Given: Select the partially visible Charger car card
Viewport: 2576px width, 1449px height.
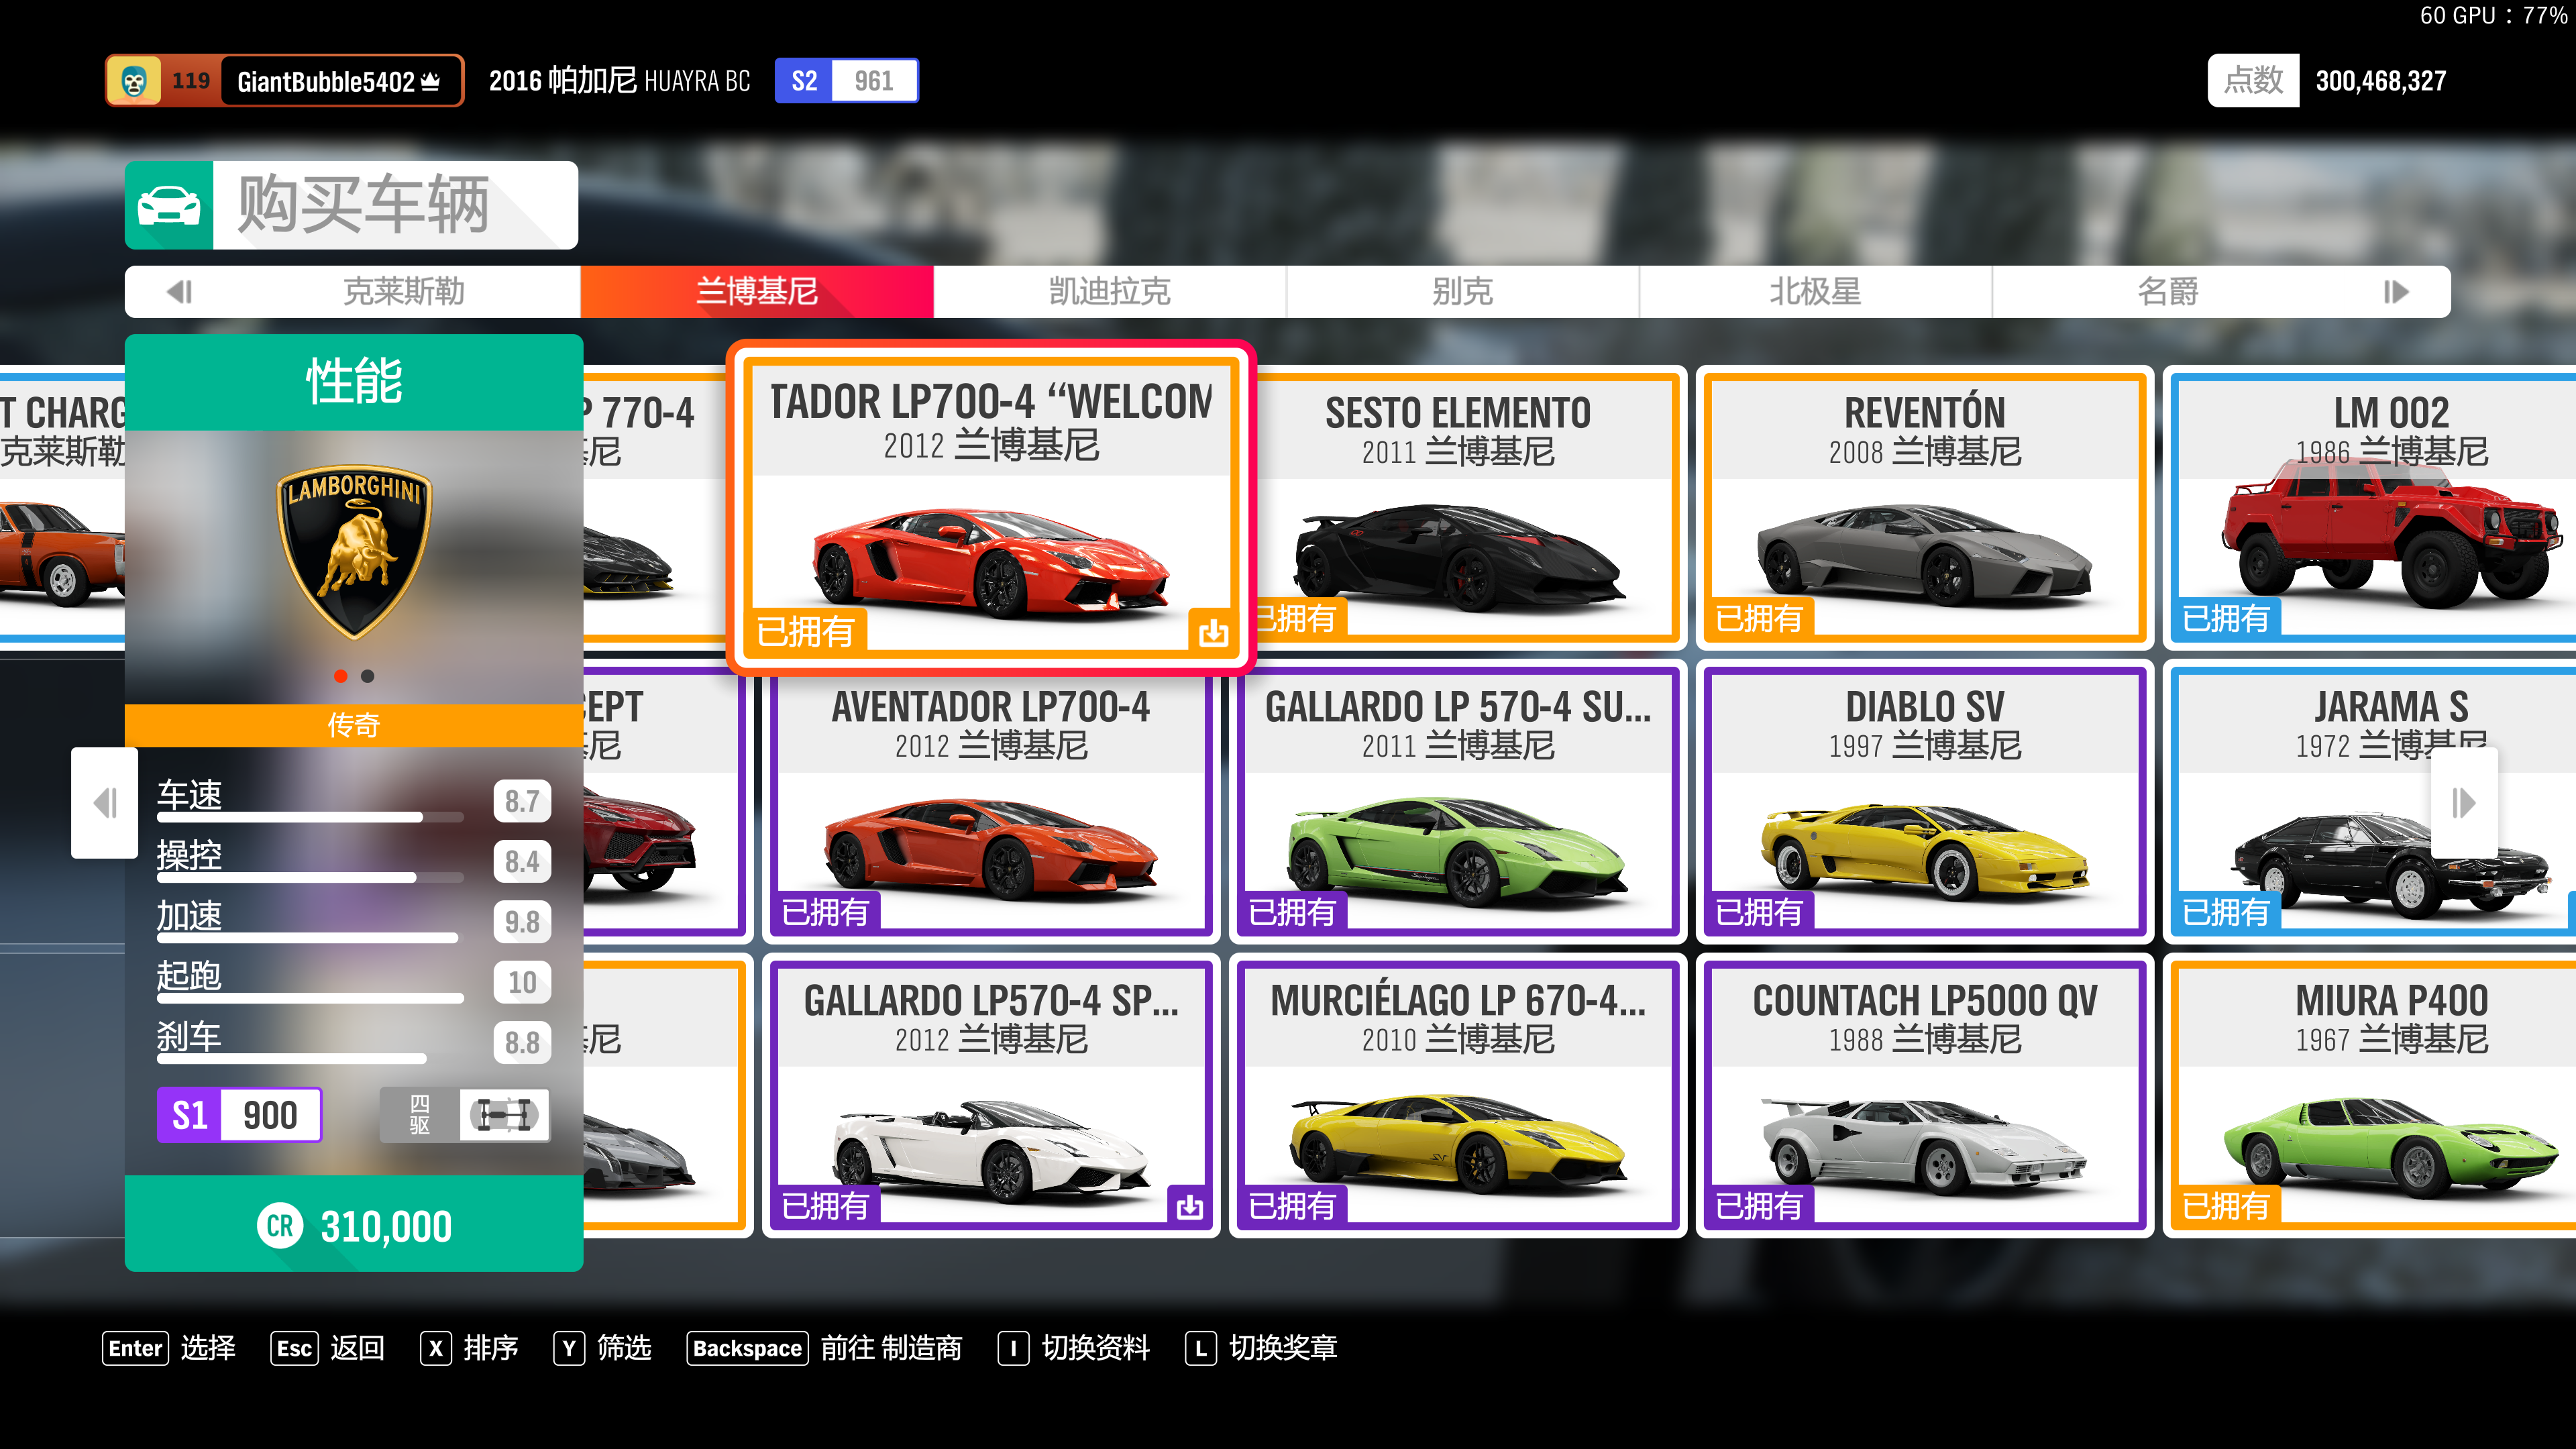Looking at the screenshot, I should pos(62,507).
